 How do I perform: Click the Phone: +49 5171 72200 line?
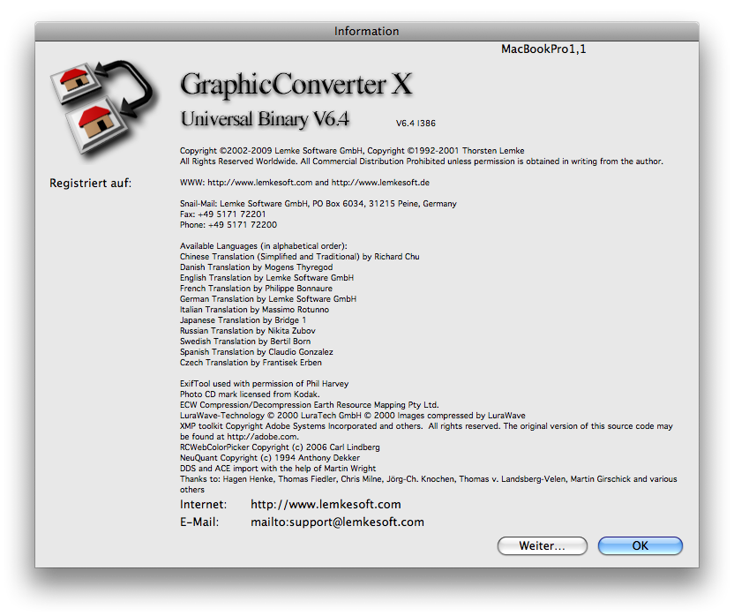click(x=228, y=225)
